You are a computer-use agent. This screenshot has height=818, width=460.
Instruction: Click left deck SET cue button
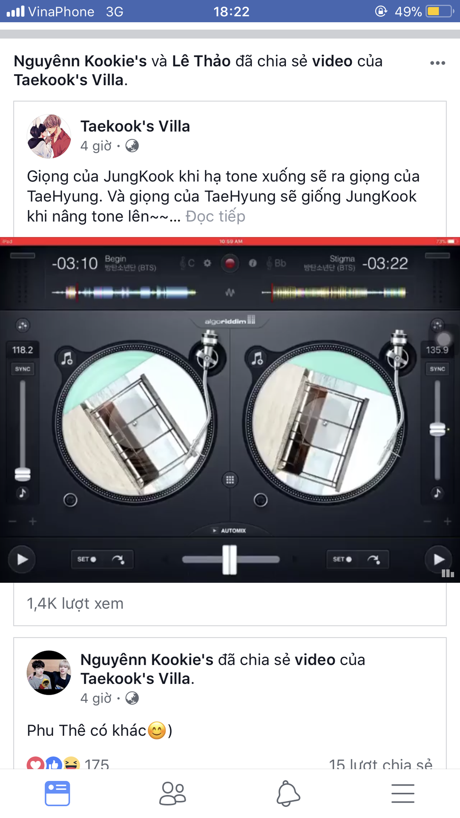[87, 559]
